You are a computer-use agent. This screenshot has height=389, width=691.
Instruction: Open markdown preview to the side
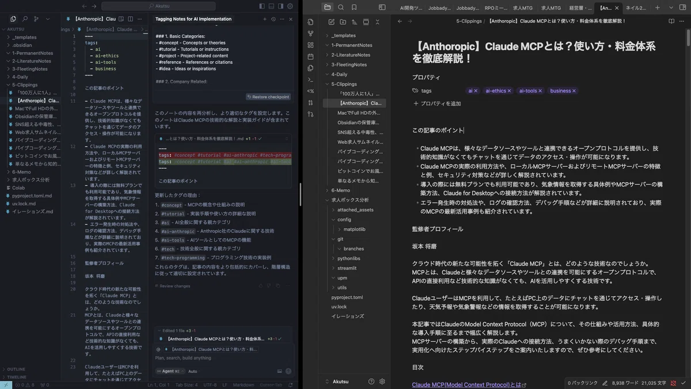point(122,19)
